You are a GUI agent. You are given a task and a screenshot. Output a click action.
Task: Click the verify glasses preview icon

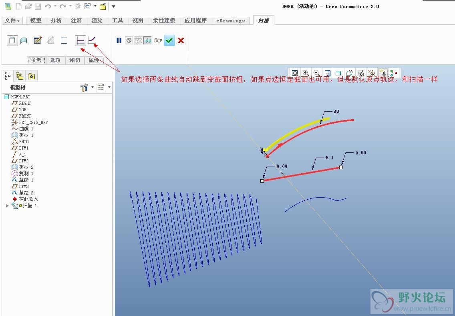157,40
